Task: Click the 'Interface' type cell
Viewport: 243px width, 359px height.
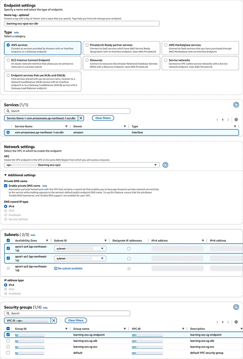Action: click(137, 132)
